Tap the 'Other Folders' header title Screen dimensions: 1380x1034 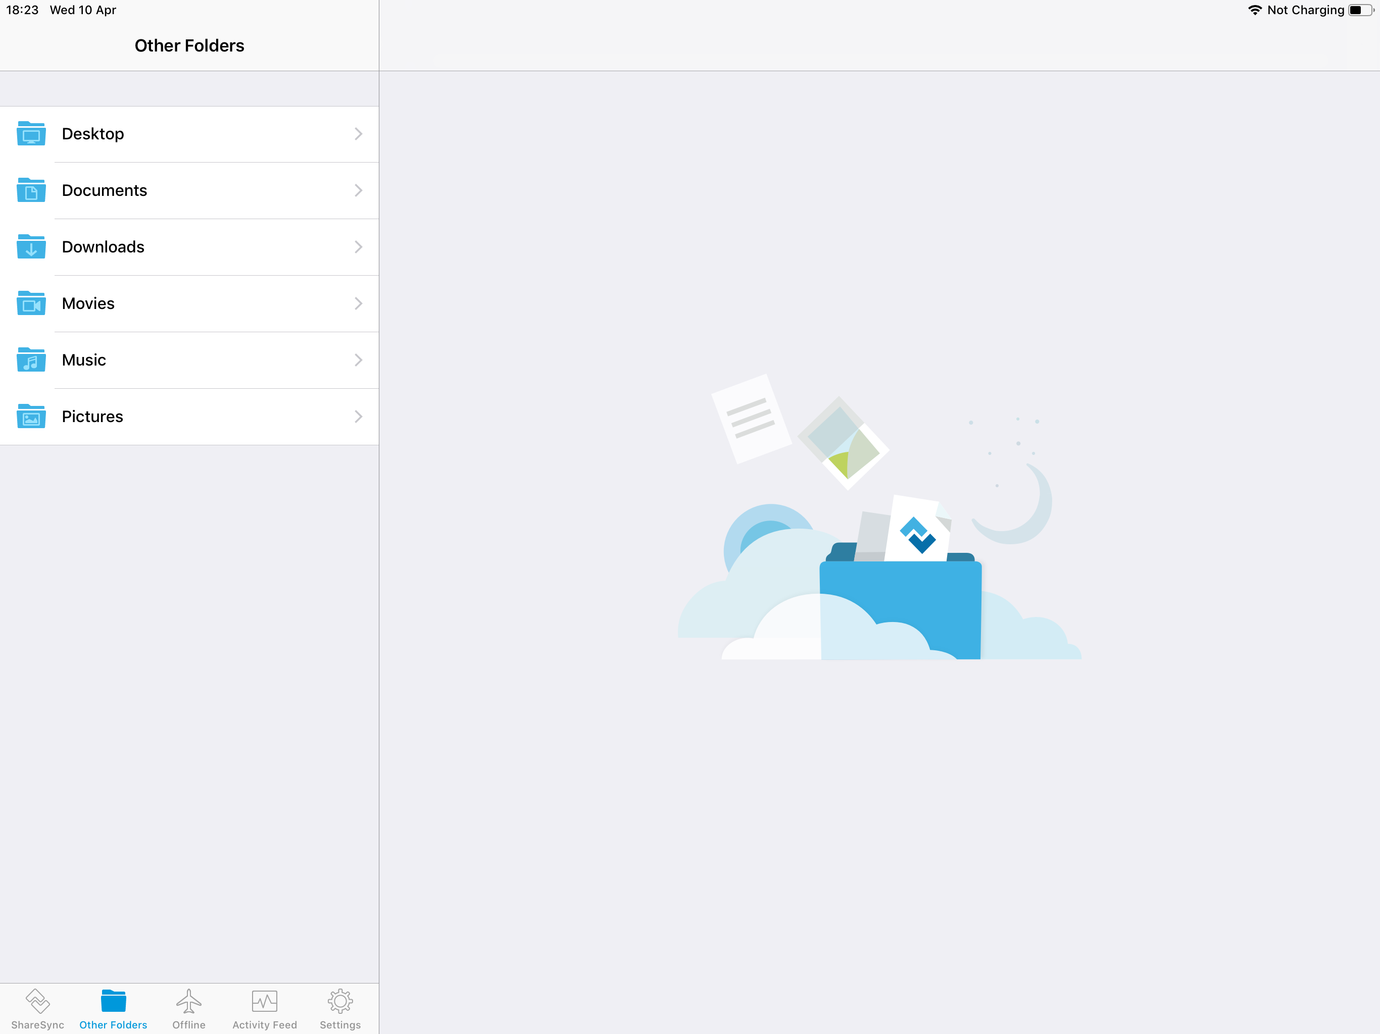tap(189, 45)
